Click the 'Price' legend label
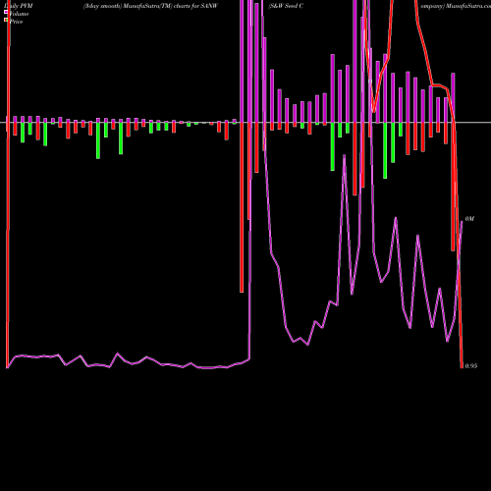Viewport: 491px width, 491px height. point(16,22)
